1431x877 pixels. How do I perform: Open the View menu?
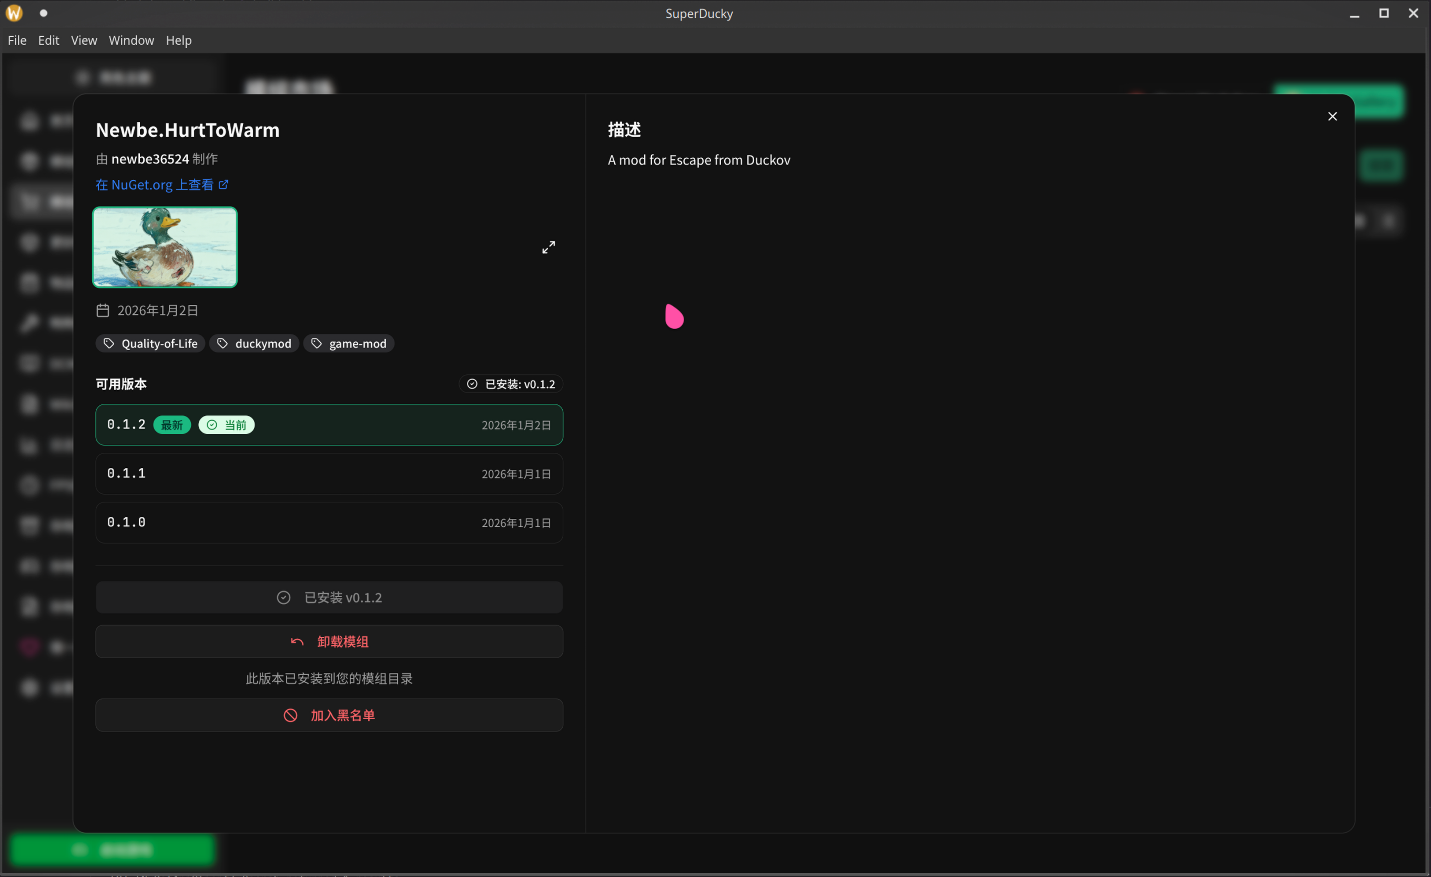[84, 40]
